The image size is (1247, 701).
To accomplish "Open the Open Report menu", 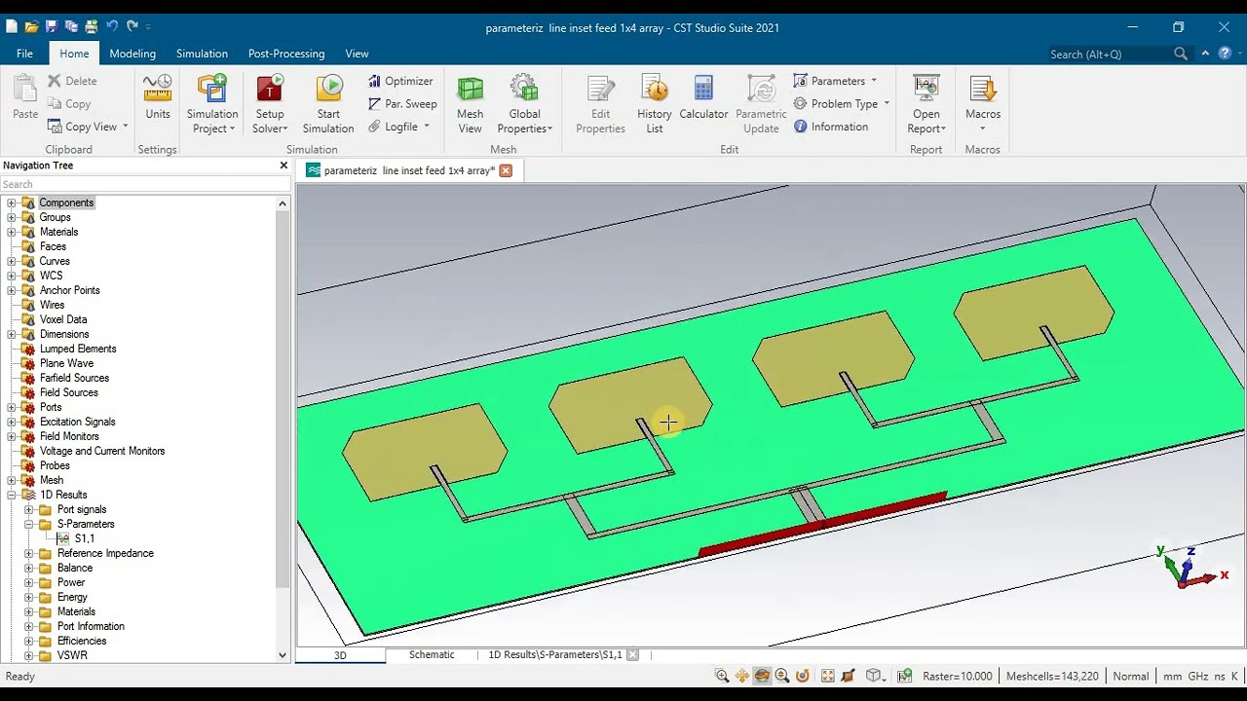I will click(x=926, y=104).
